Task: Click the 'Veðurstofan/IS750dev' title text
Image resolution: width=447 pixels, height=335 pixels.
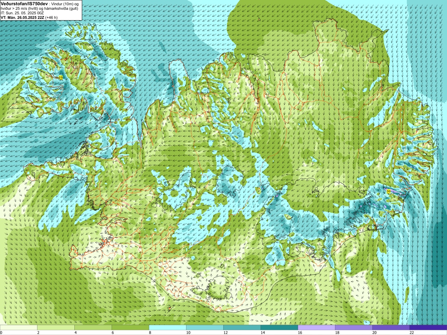Action: pyautogui.click(x=24, y=3)
